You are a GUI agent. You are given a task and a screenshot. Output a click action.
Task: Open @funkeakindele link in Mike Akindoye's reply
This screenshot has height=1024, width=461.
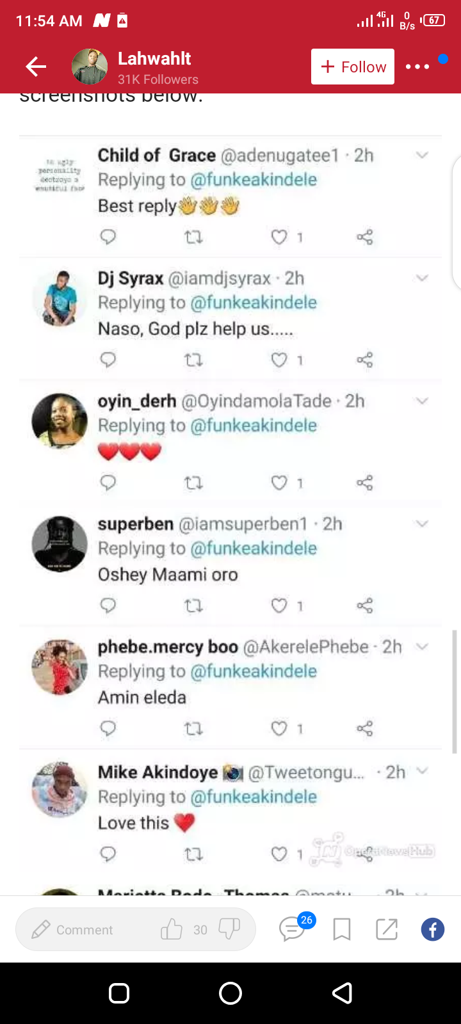[x=254, y=797]
